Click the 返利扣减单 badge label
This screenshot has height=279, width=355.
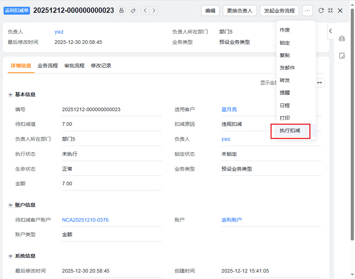click(17, 11)
